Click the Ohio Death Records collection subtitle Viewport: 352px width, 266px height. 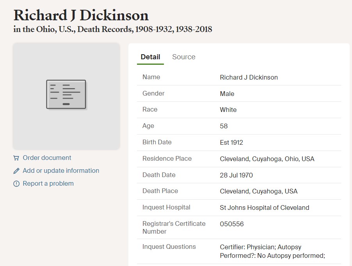113,29
